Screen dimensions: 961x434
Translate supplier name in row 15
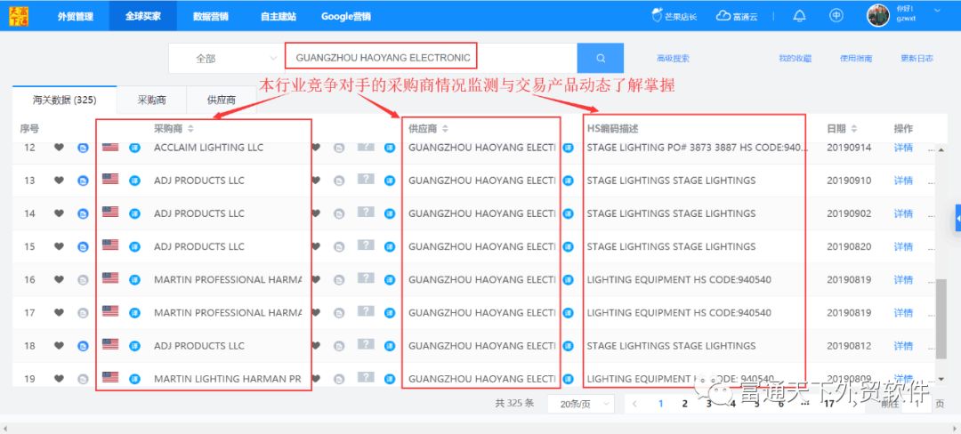click(x=389, y=246)
